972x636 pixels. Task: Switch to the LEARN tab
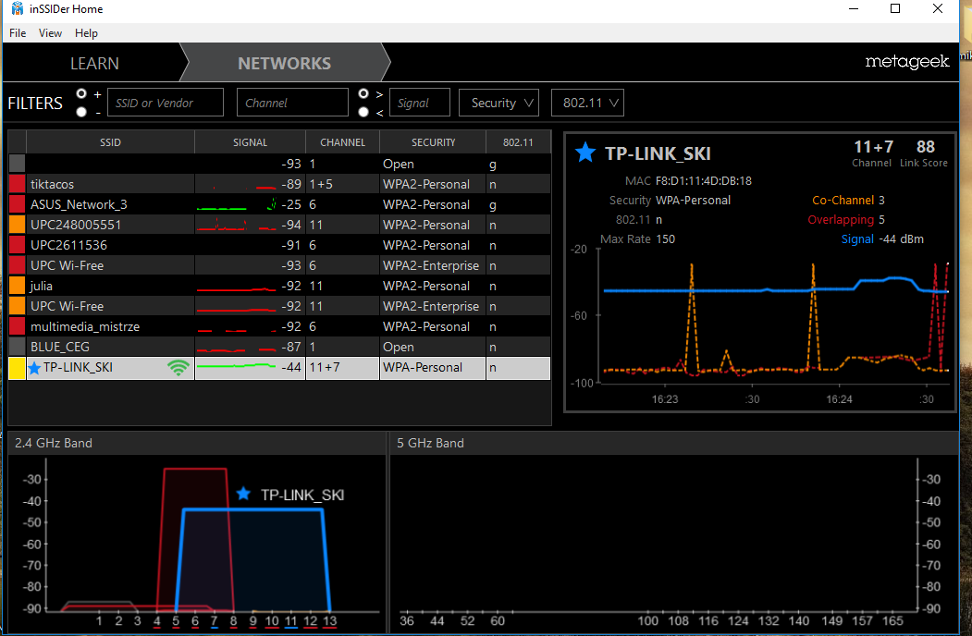pos(94,63)
